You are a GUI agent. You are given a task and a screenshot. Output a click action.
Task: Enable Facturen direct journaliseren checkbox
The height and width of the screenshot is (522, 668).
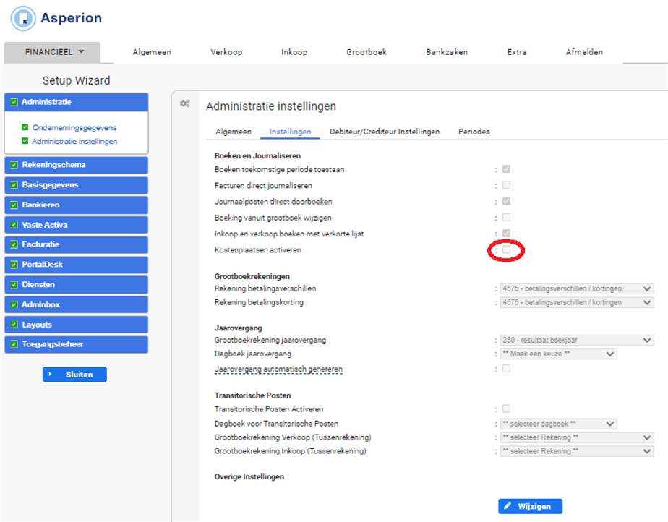tap(506, 185)
